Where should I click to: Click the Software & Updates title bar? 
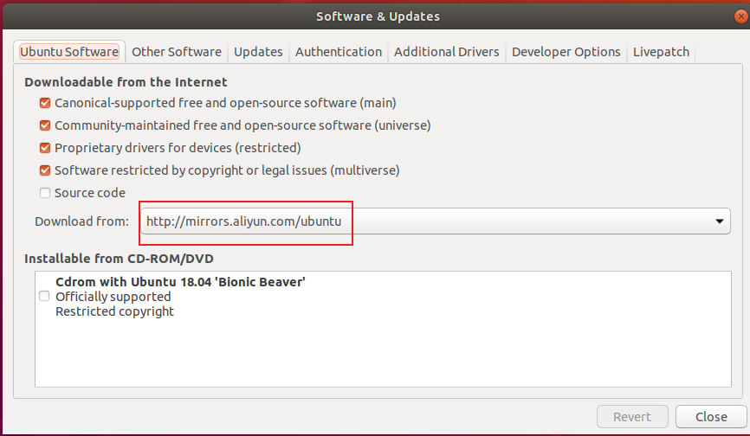378,16
